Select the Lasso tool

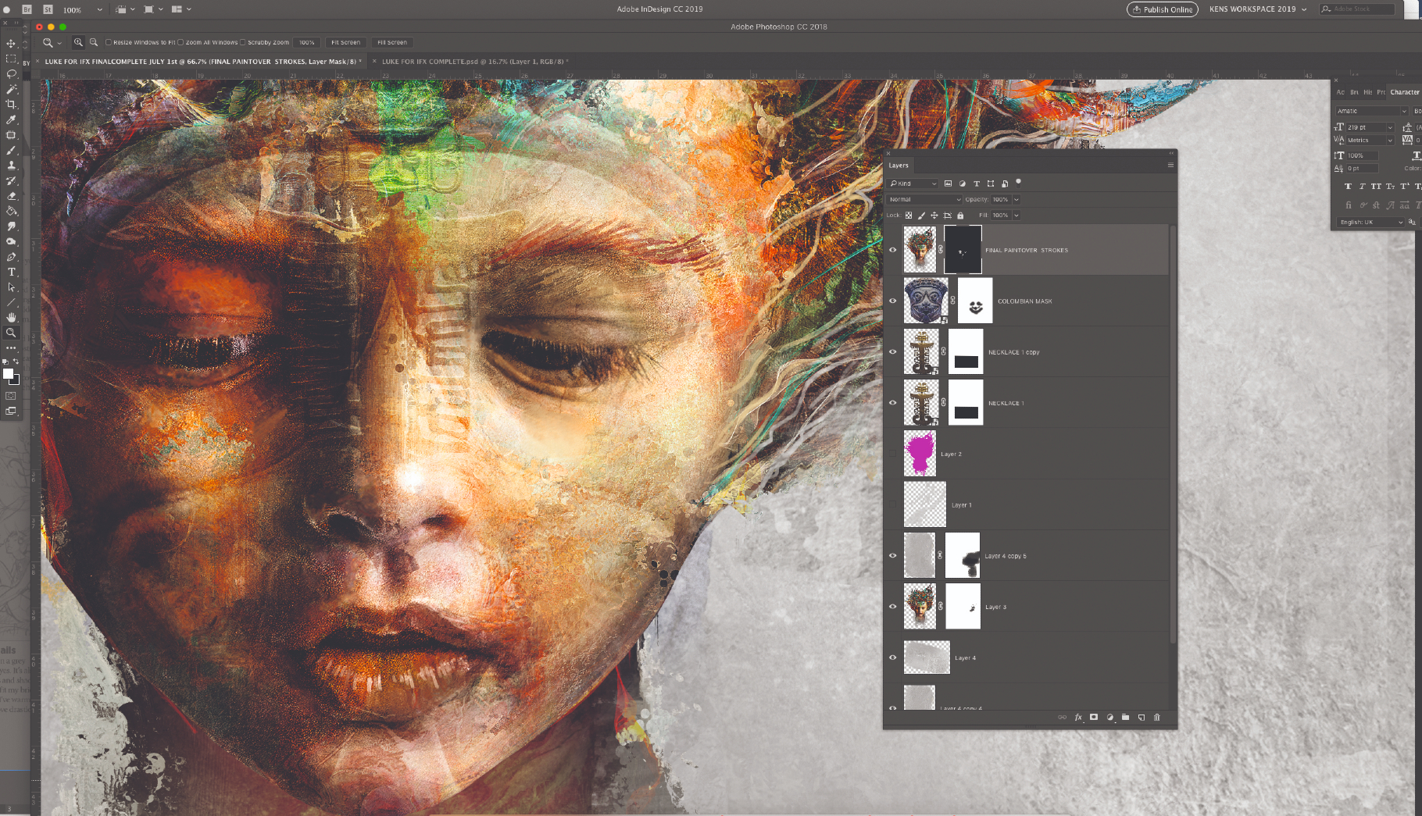tap(11, 73)
